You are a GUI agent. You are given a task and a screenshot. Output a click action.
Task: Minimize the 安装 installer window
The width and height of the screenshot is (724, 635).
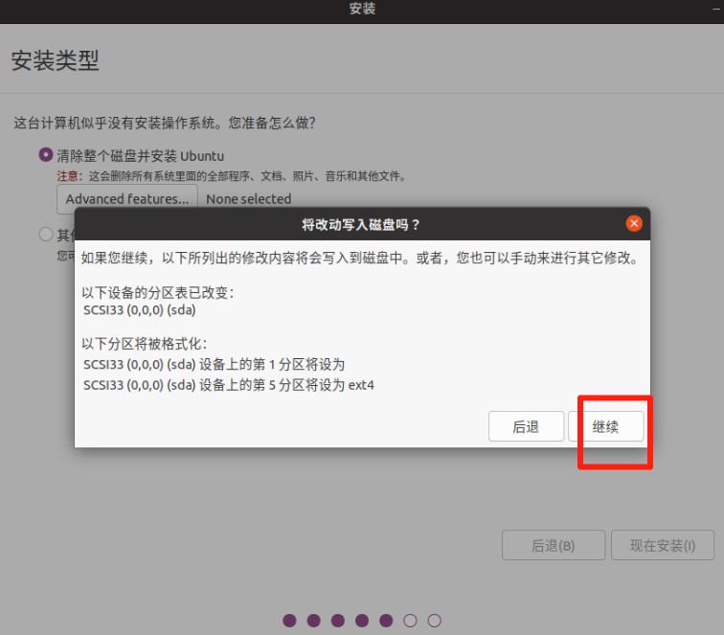716,9
